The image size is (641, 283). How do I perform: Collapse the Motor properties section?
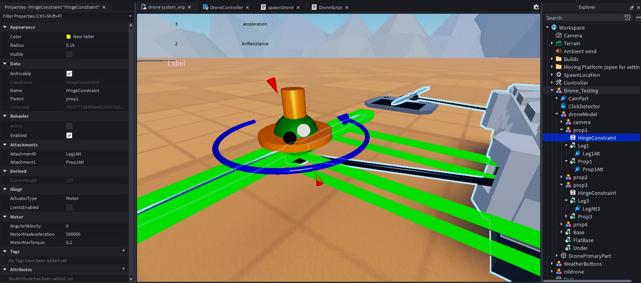click(5, 217)
